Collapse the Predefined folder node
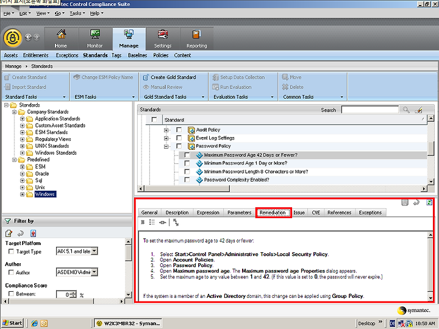 pyautogui.click(x=14, y=160)
